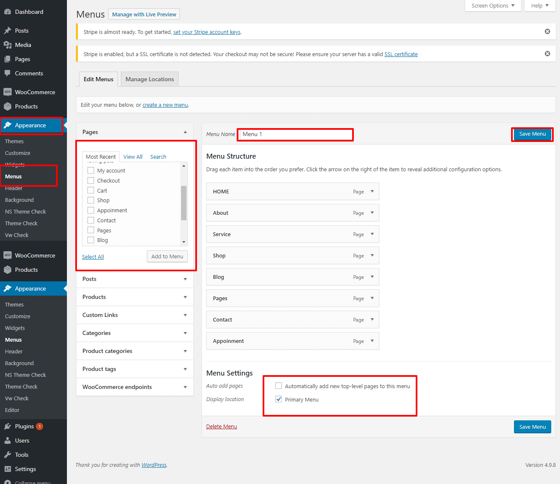Switch to the Manage Locations tab

[149, 79]
